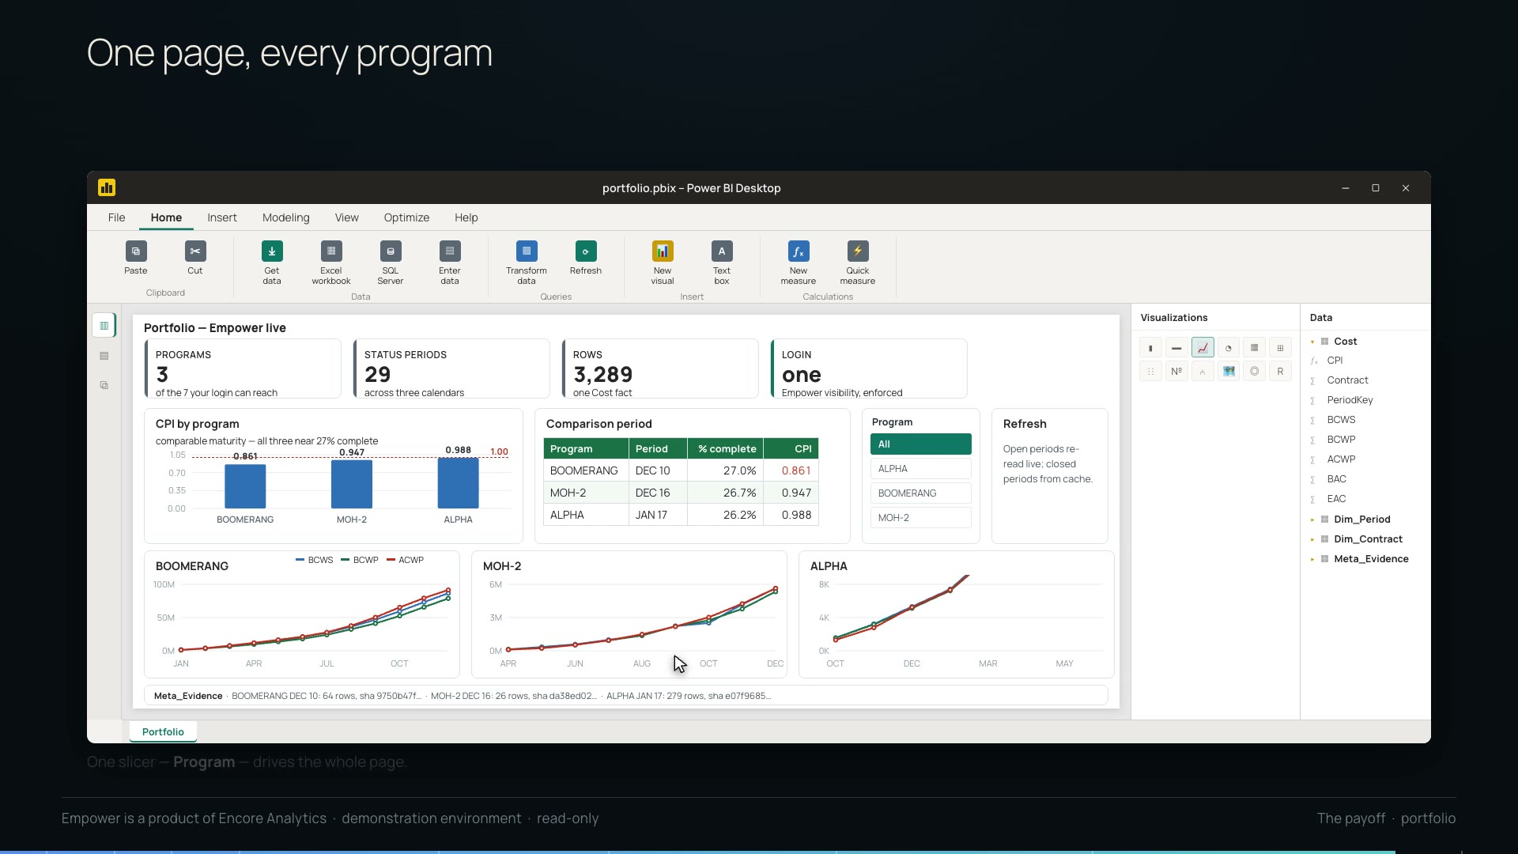Image resolution: width=1518 pixels, height=854 pixels.
Task: Expand the Dim_Period table
Action: 1312,520
